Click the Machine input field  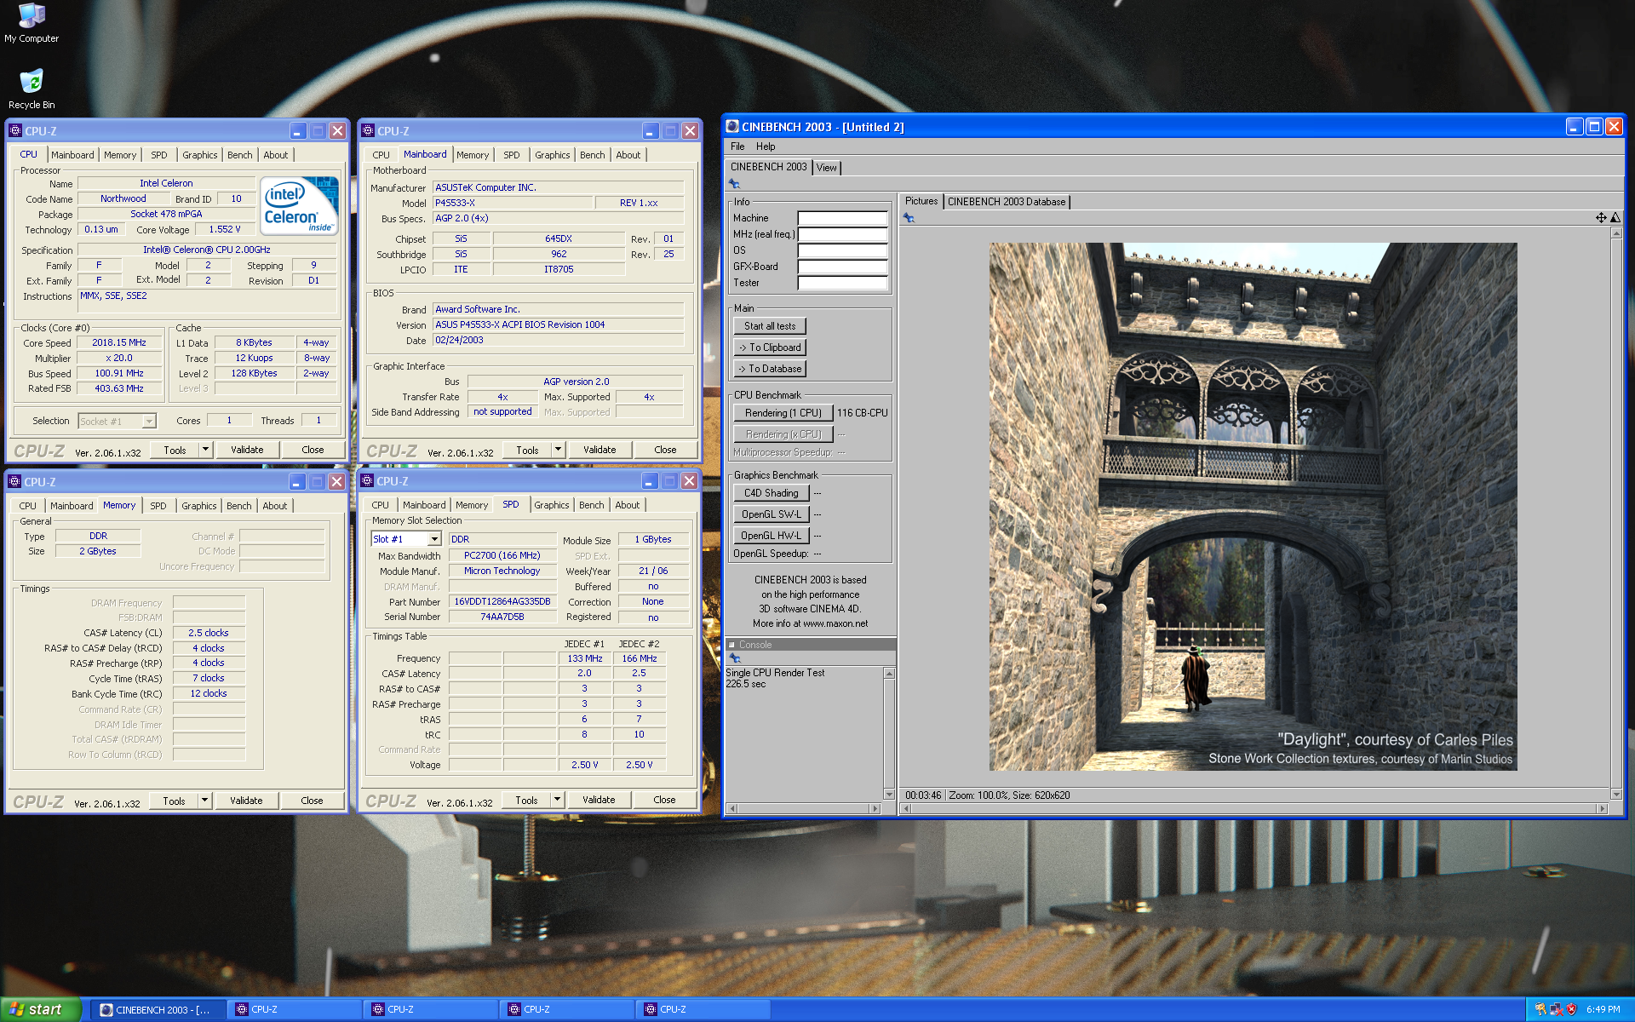(842, 218)
